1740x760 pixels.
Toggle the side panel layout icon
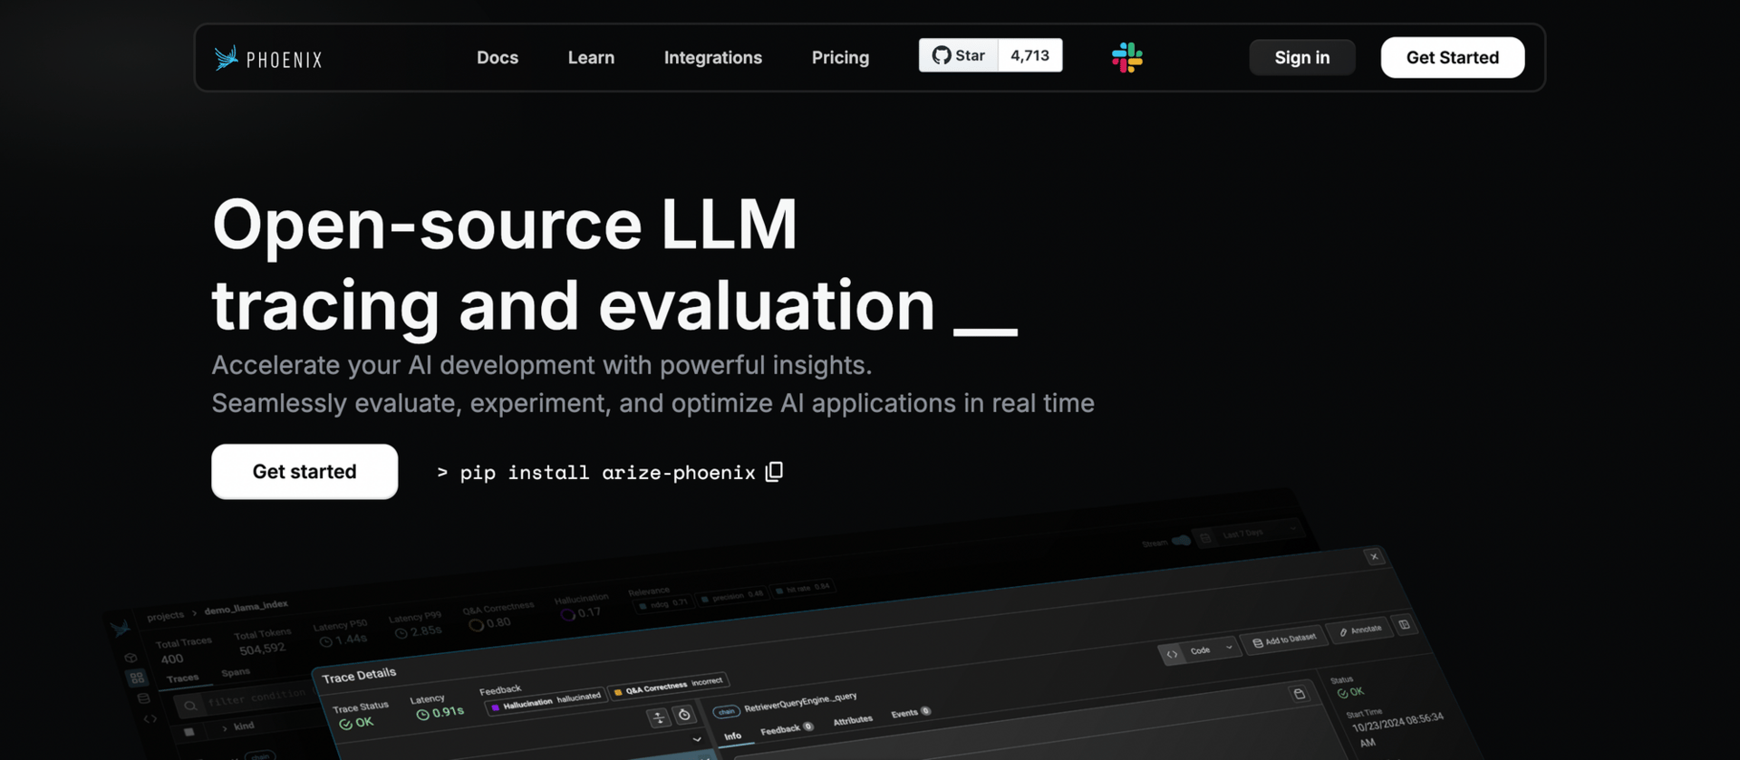[x=1404, y=625]
